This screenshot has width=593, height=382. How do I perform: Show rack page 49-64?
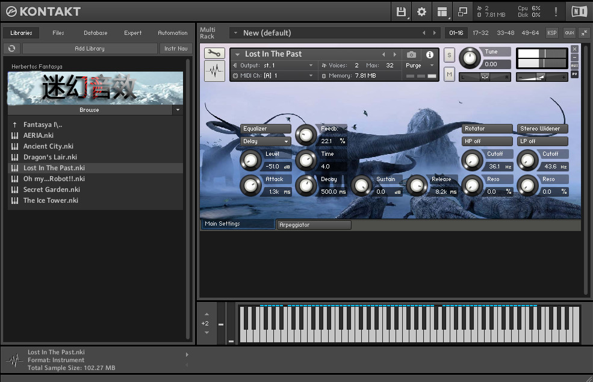coord(530,33)
